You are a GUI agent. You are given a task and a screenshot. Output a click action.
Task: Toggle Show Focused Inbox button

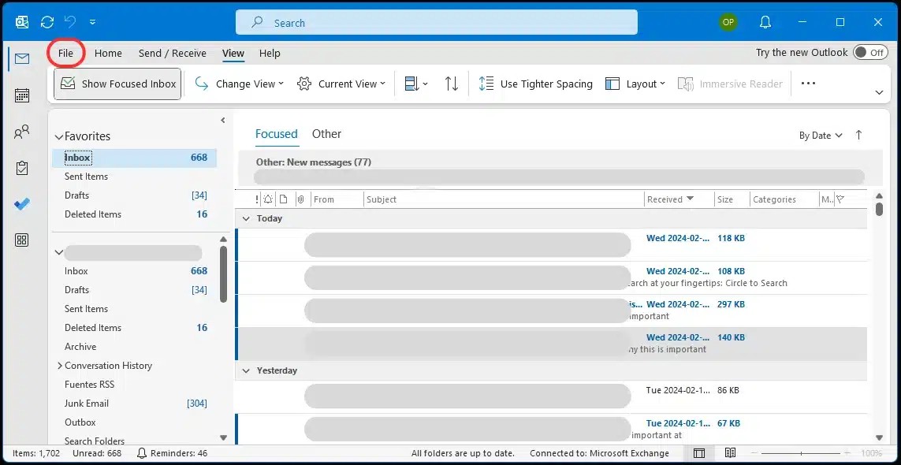click(x=117, y=84)
